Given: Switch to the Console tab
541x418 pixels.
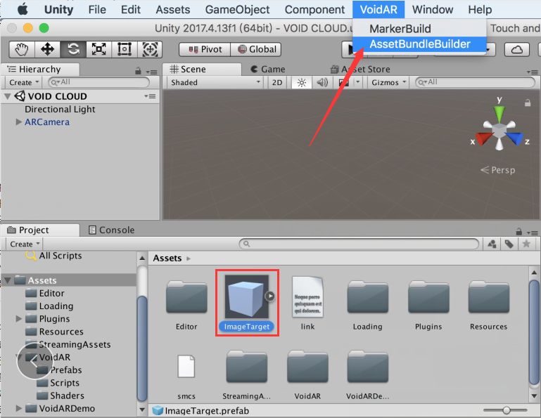Looking at the screenshot, I should (x=112, y=230).
